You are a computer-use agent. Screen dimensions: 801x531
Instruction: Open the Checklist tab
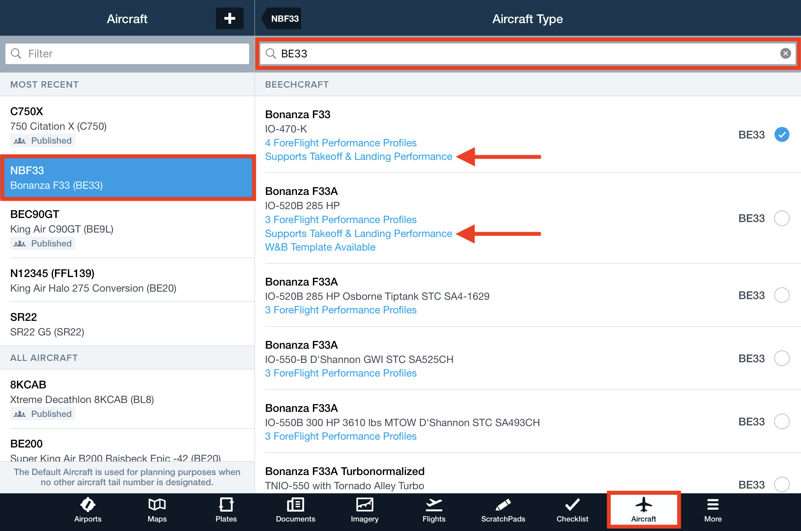(x=572, y=511)
